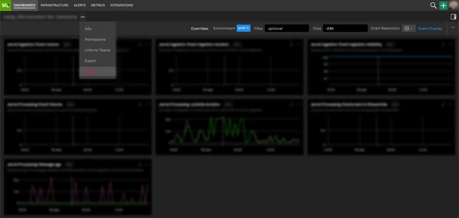Remove the prod environment filter chip
Screen dimensions: 459x218
click(x=248, y=28)
